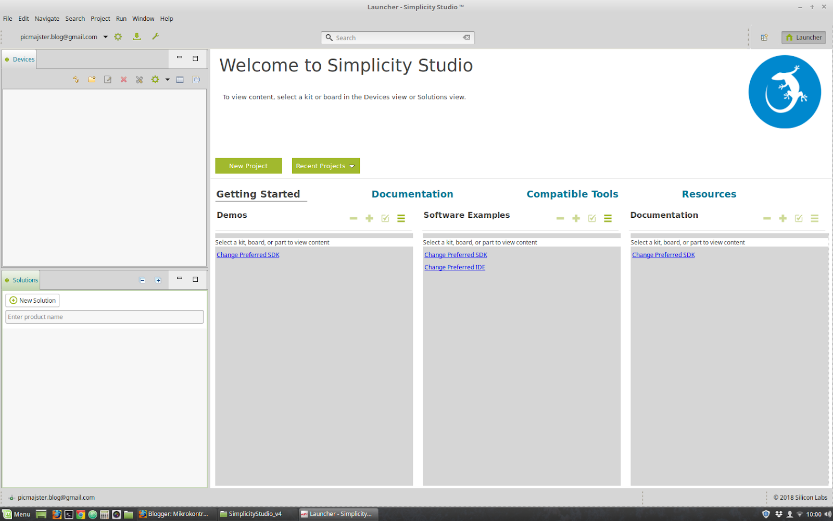Screen dimensions: 833x521
Task: Switch Devices panel to table view
Action: click(180, 79)
